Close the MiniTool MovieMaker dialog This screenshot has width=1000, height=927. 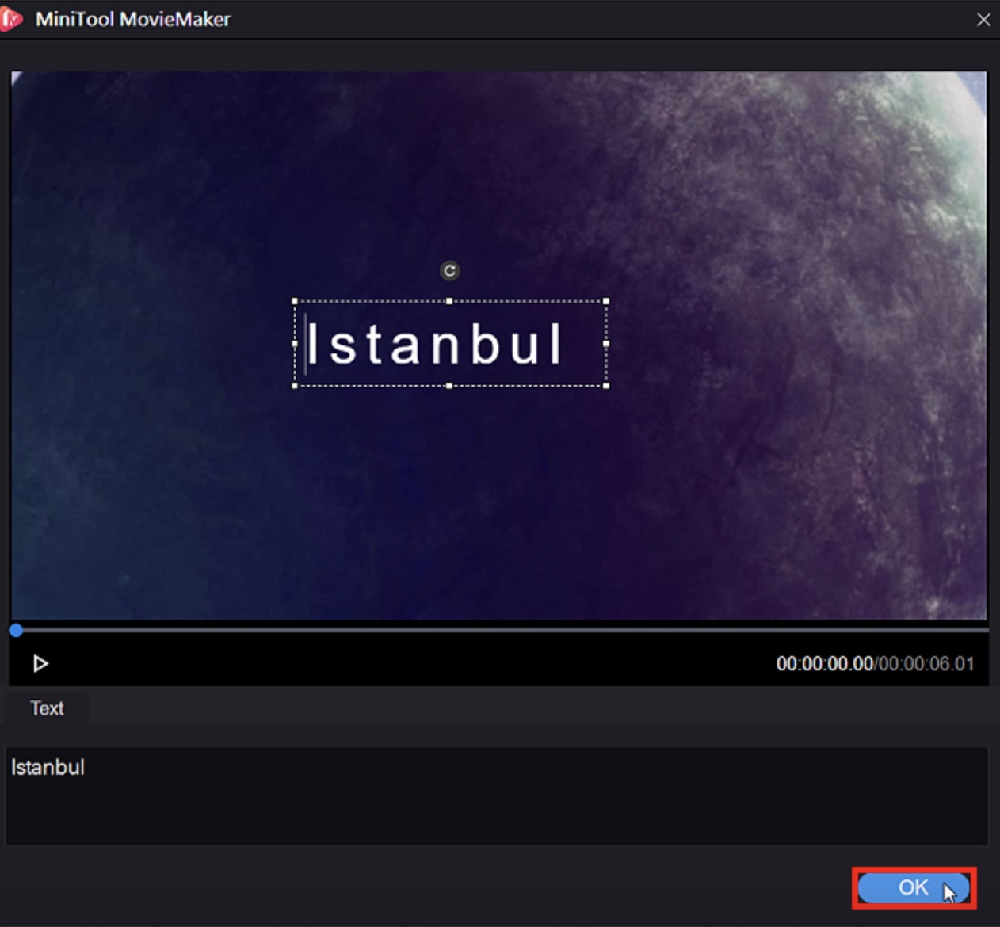tap(983, 20)
